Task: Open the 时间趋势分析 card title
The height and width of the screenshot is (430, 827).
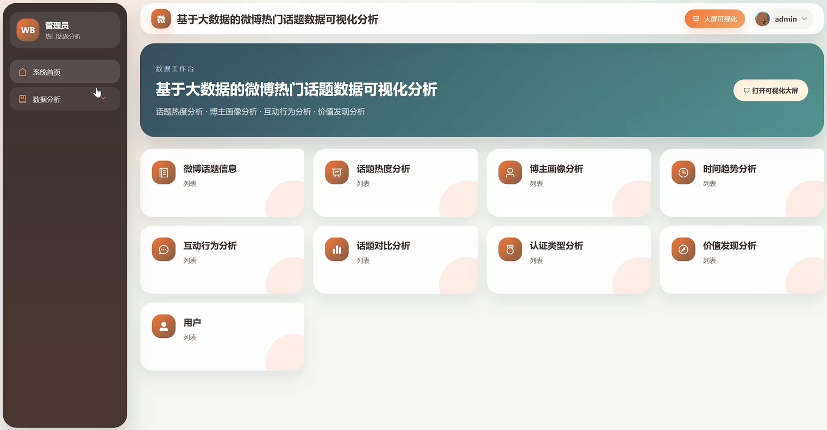Action: pos(730,169)
